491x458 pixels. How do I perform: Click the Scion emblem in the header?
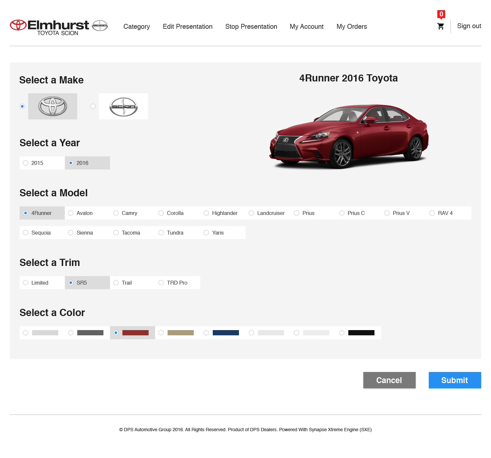click(x=100, y=25)
